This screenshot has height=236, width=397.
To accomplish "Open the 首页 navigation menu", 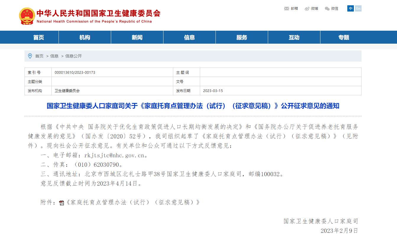I will tap(39, 37).
